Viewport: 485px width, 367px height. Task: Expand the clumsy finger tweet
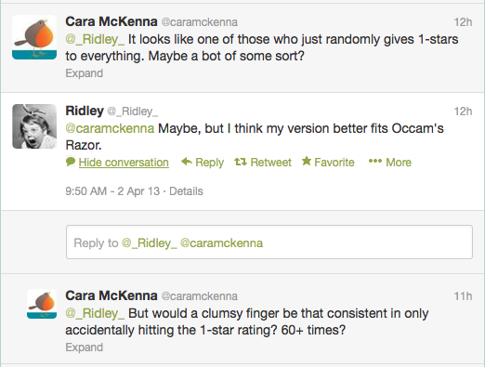[x=84, y=347]
